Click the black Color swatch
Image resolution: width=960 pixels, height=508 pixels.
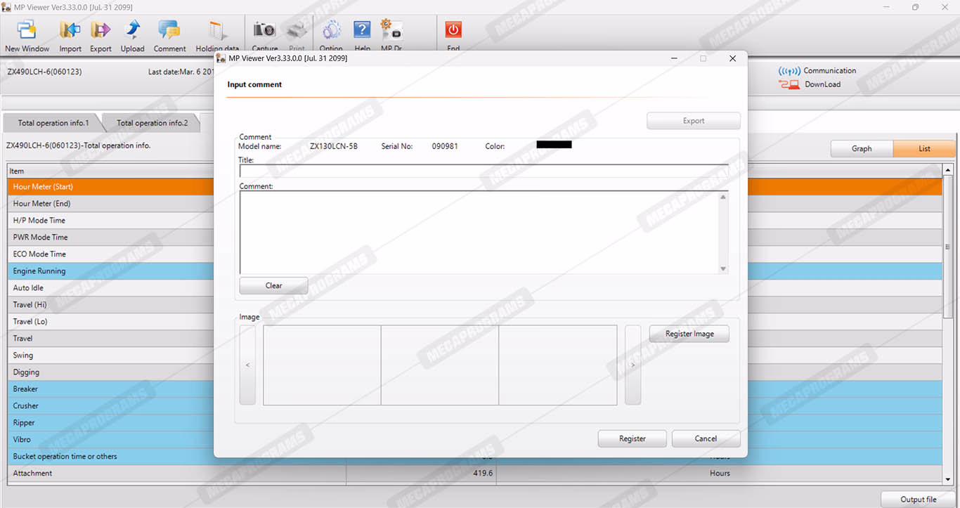pos(554,145)
